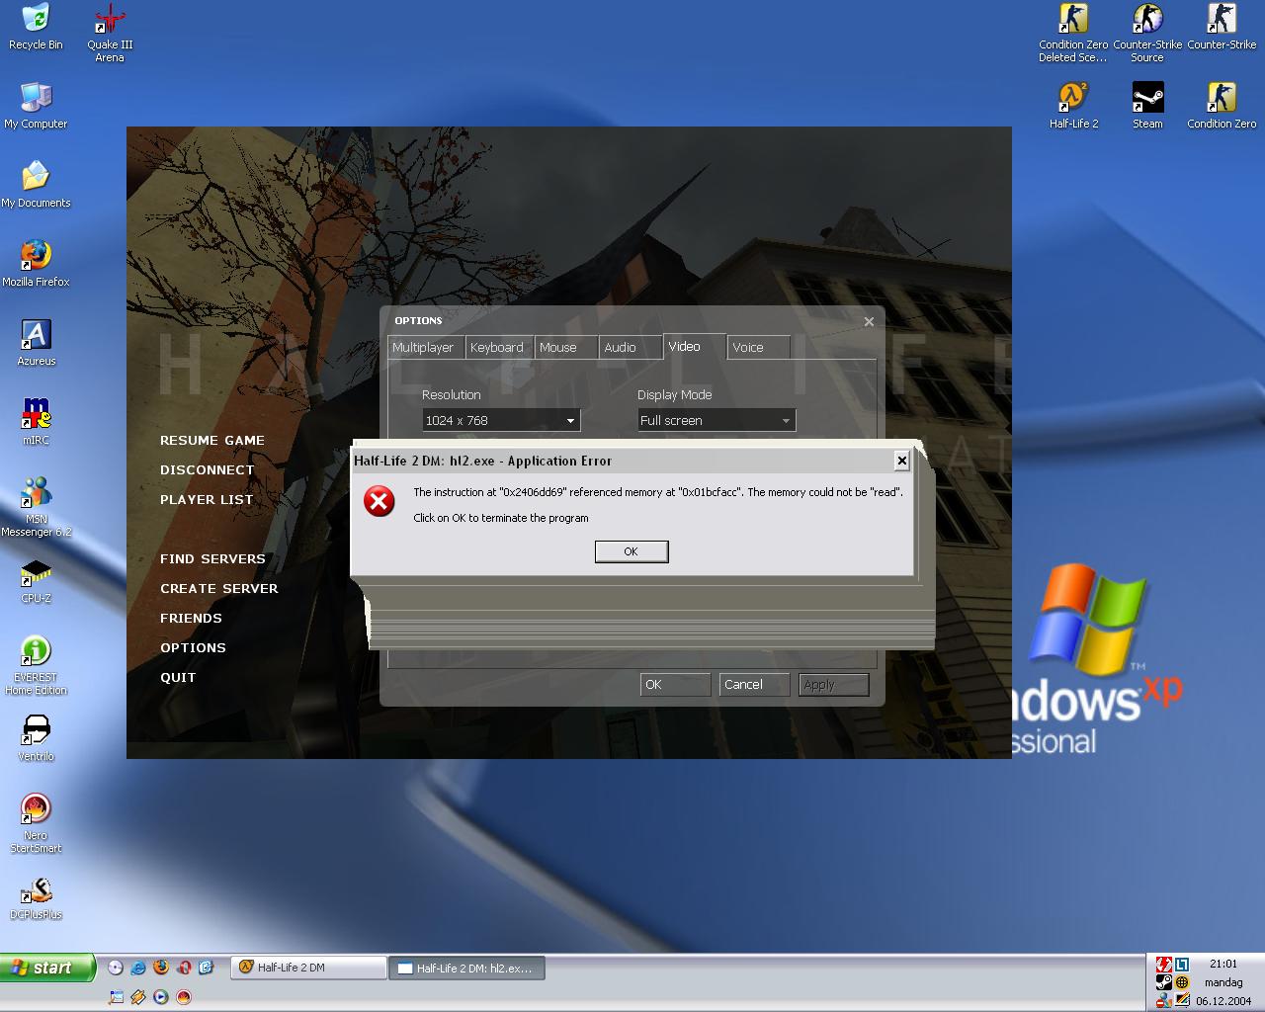Open FIND SERVERS from game menu
The height and width of the screenshot is (1012, 1265).
point(212,559)
